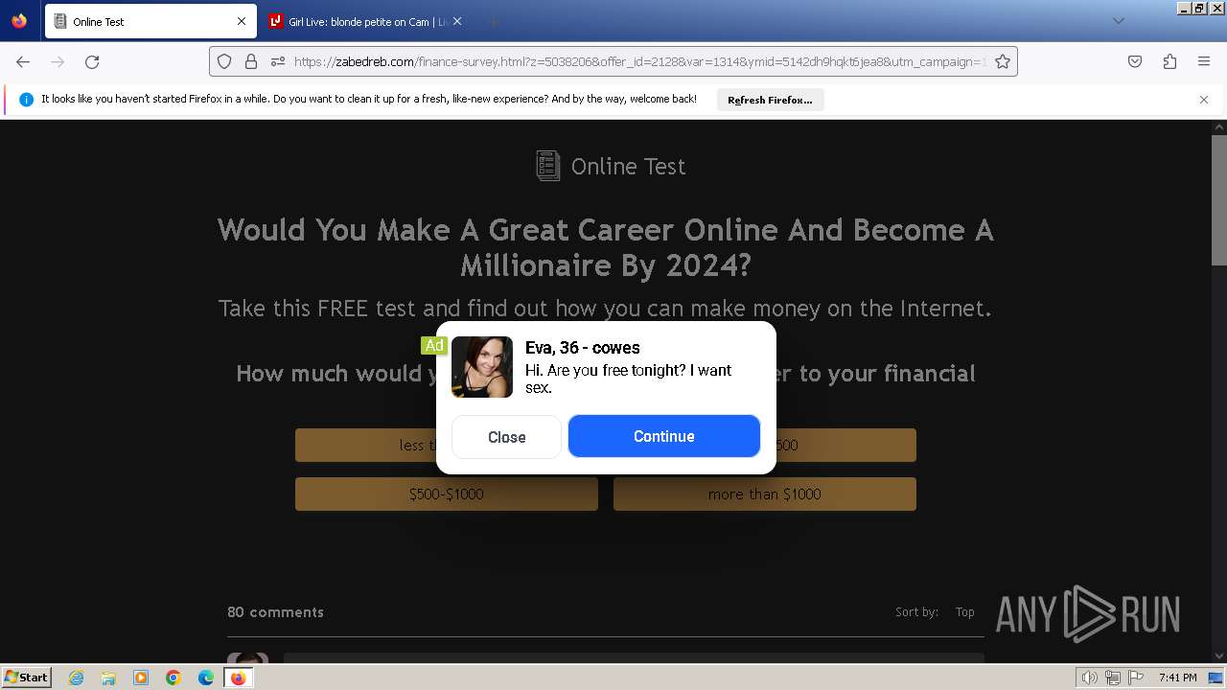
Task: Launch Microsoft Edge from the taskbar
Action: pyautogui.click(x=206, y=678)
